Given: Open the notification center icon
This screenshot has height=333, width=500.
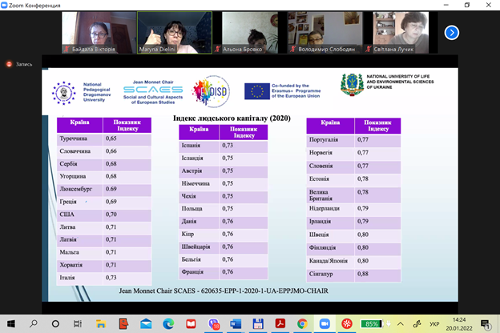Looking at the screenshot, I should pos(486,324).
